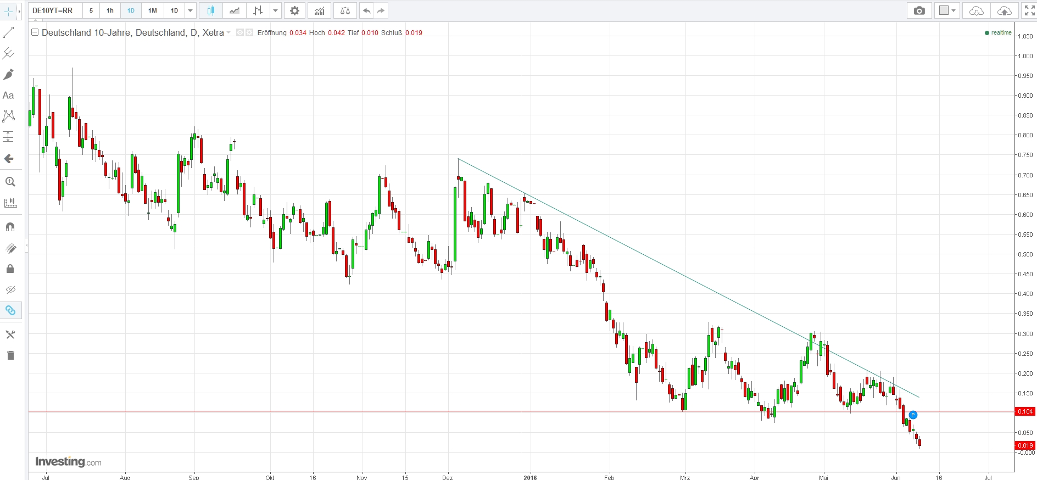Collapse the Deutschland 10-Jahre legend box

coord(35,32)
